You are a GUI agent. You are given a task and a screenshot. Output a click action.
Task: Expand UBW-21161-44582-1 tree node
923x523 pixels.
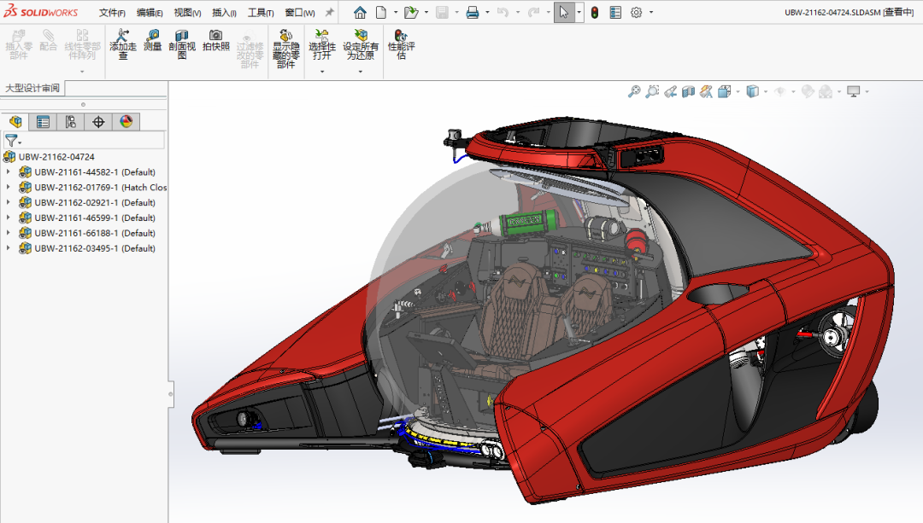click(x=9, y=172)
